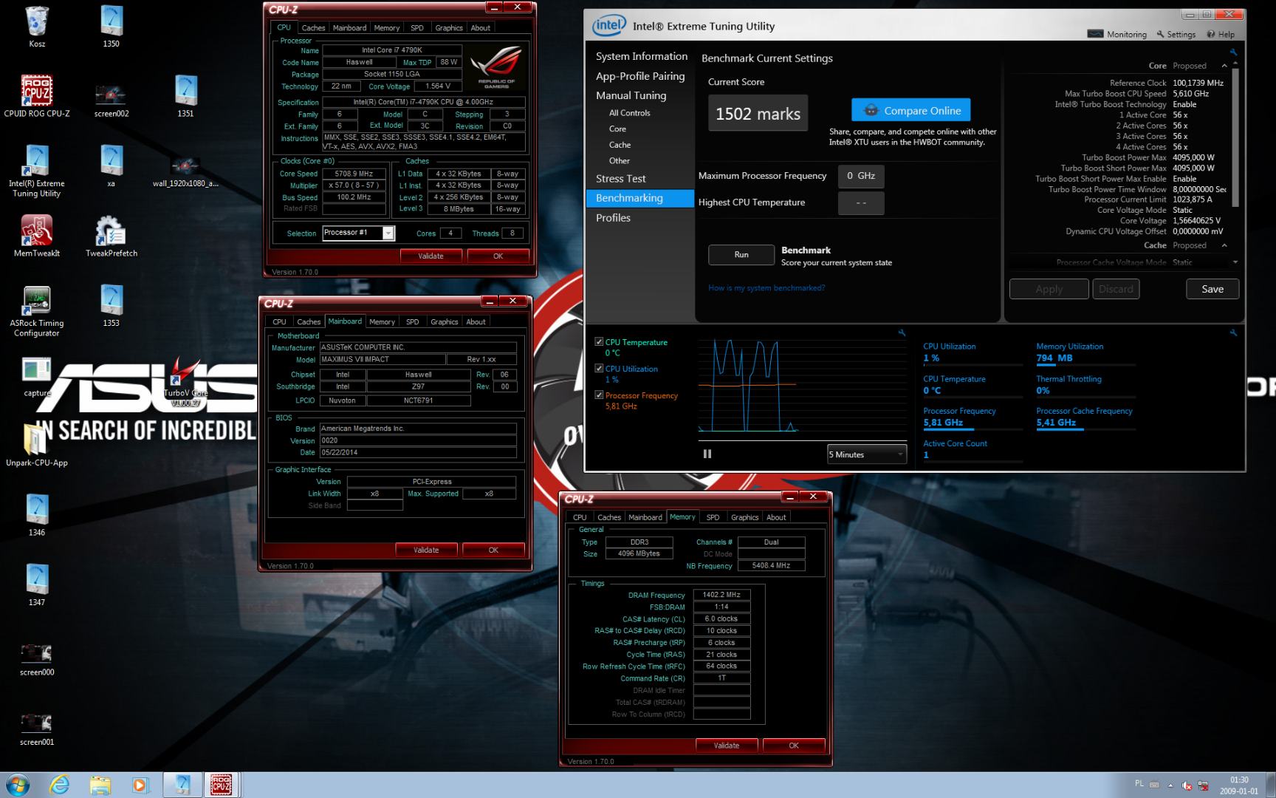
Task: Run the XTU benchmark
Action: [741, 255]
